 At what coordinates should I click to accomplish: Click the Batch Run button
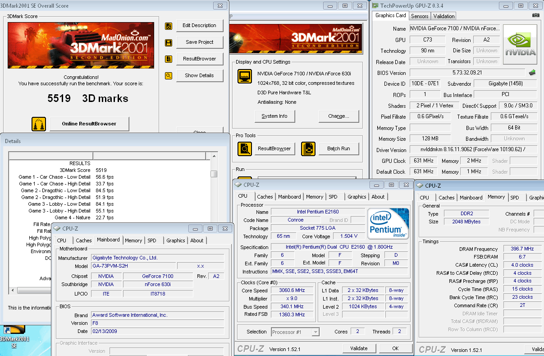(x=339, y=148)
